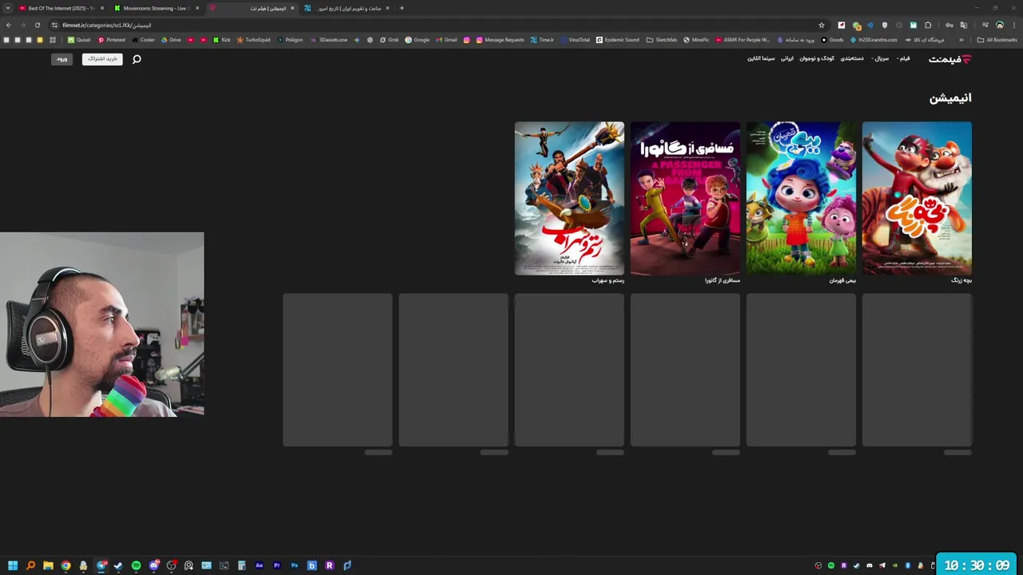Click the browser back arrow
Viewport: 1023px width, 575px height.
[9, 25]
